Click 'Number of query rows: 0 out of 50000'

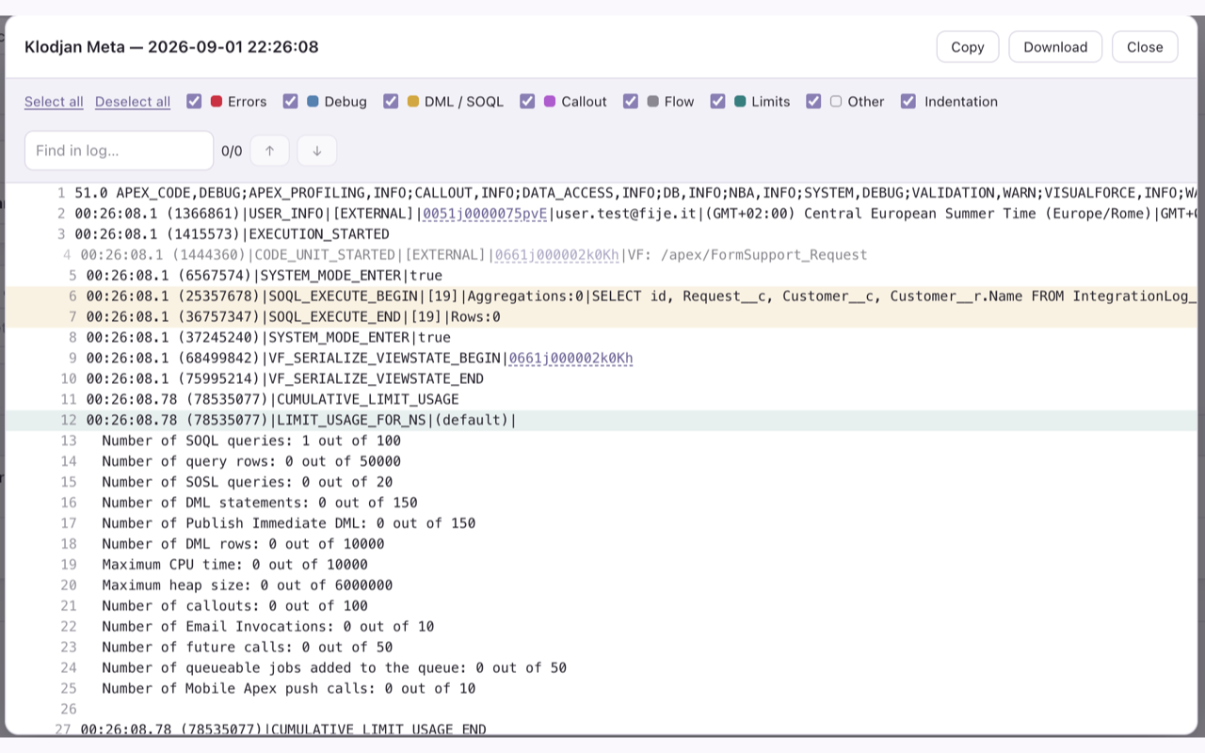click(251, 462)
